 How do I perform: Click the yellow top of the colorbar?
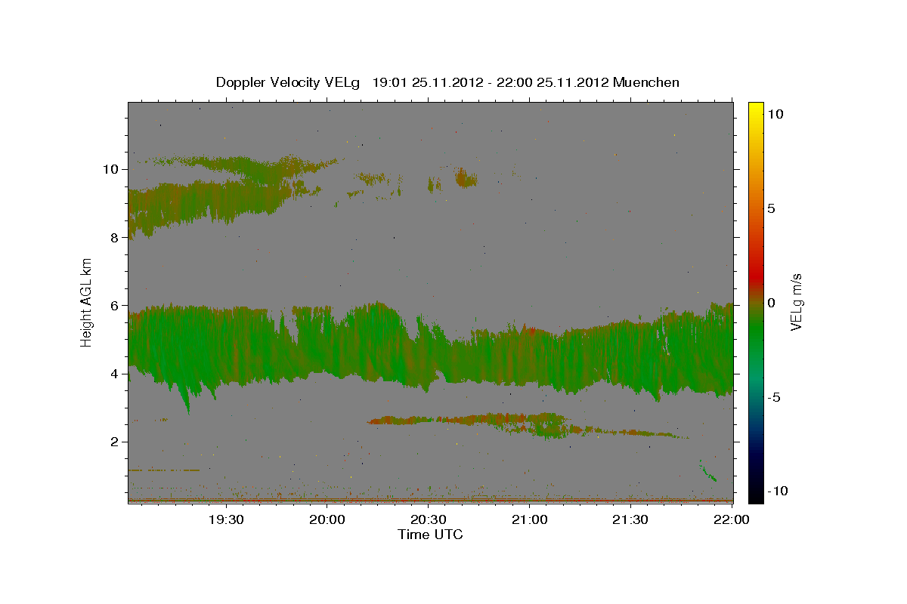pos(756,109)
